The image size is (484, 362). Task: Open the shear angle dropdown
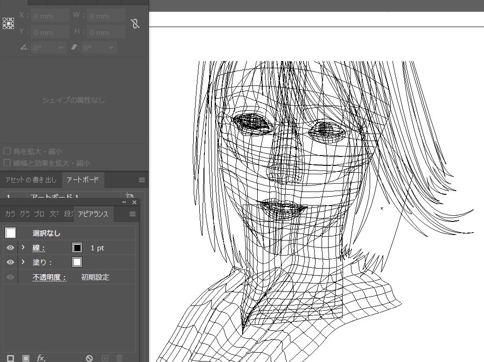[111, 48]
